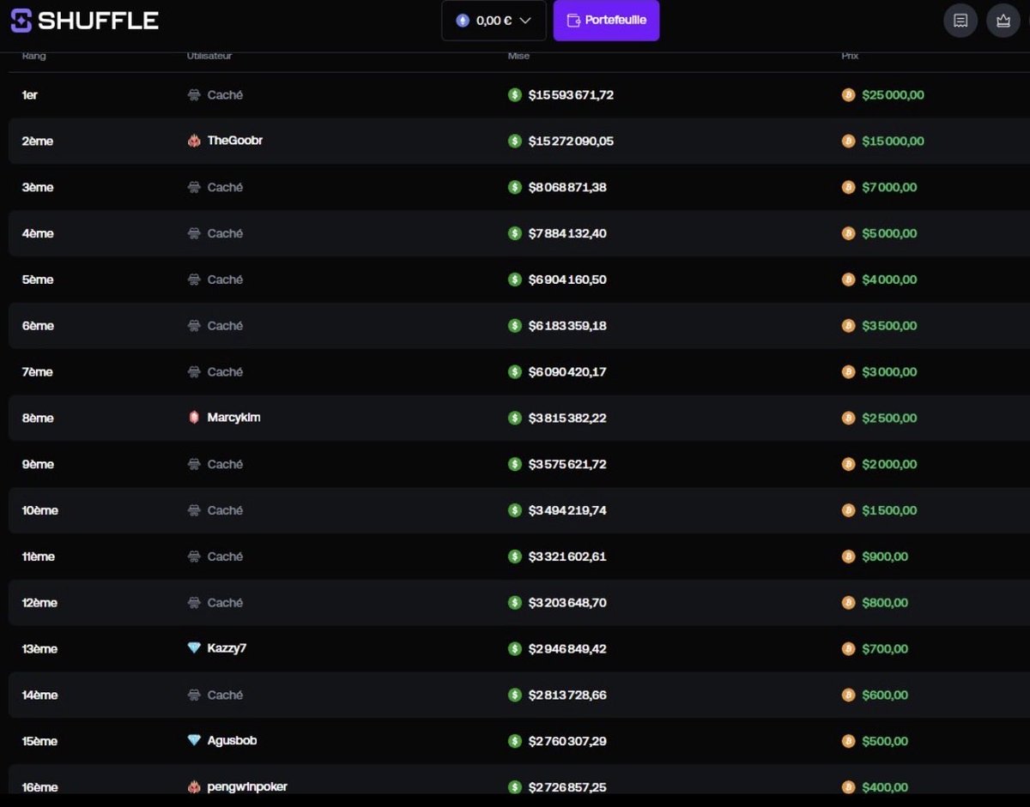Viewport: 1030px width, 807px height.
Task: Click the Rang column header
Action: [x=33, y=56]
